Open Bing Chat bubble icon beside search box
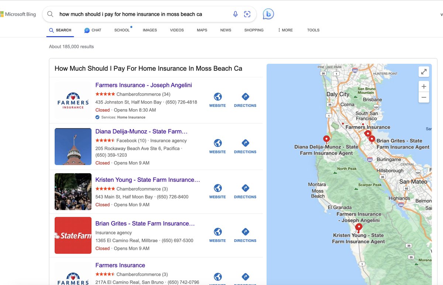Image resolution: width=443 pixels, height=285 pixels. (x=268, y=14)
